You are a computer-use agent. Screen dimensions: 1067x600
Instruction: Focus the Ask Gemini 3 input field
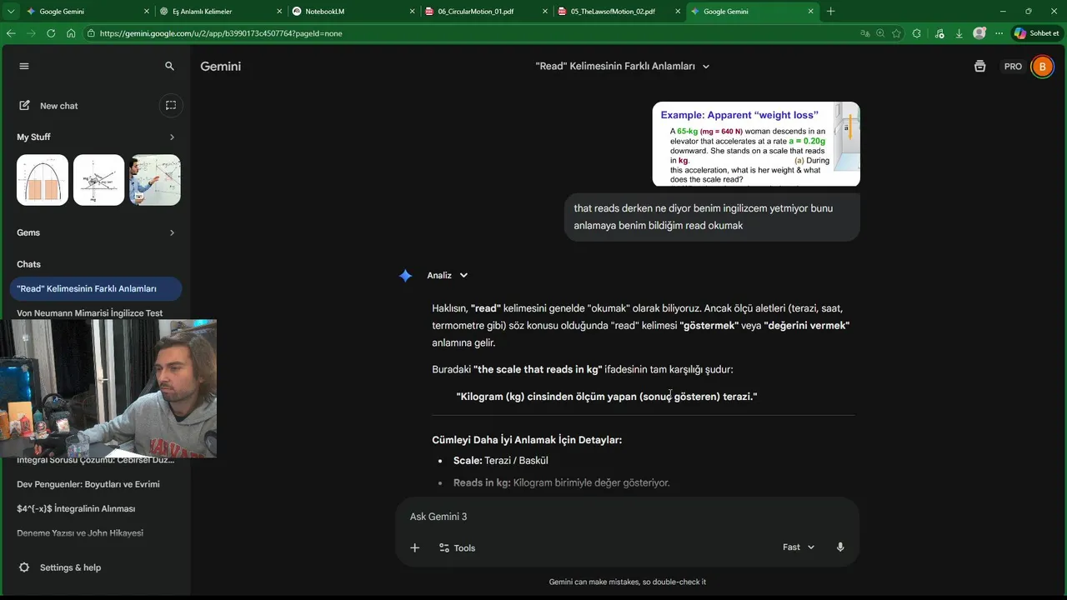click(627, 517)
